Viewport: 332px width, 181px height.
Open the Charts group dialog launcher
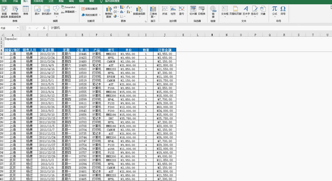(x=146, y=21)
